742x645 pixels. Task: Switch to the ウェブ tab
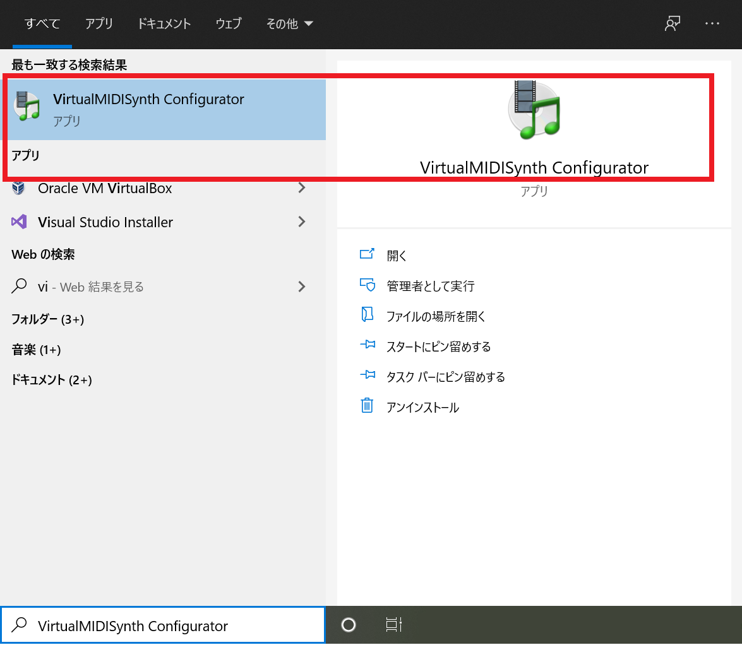click(229, 23)
